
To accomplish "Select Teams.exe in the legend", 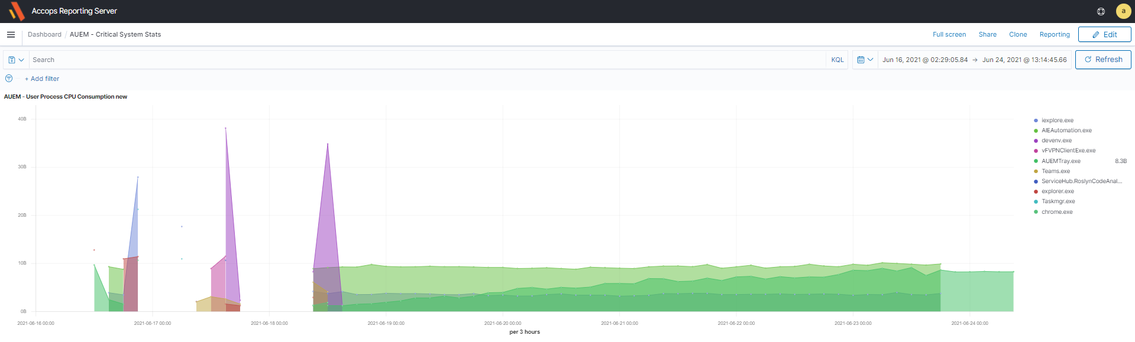I will click(1056, 171).
